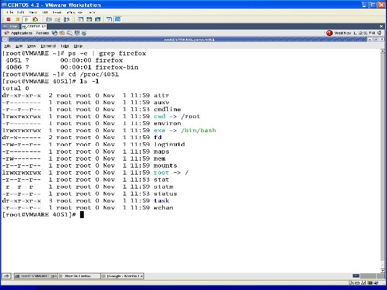Open the terminal's Tabs menu
Viewport: 387px width, 290px height.
click(x=64, y=46)
